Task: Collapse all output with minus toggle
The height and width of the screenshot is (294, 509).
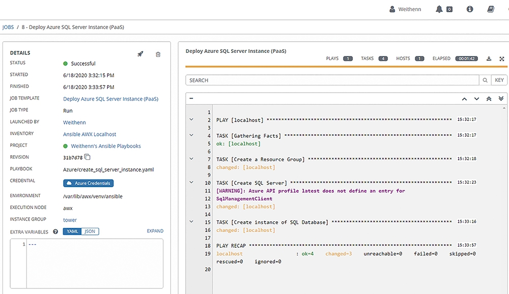Action: coord(191,98)
